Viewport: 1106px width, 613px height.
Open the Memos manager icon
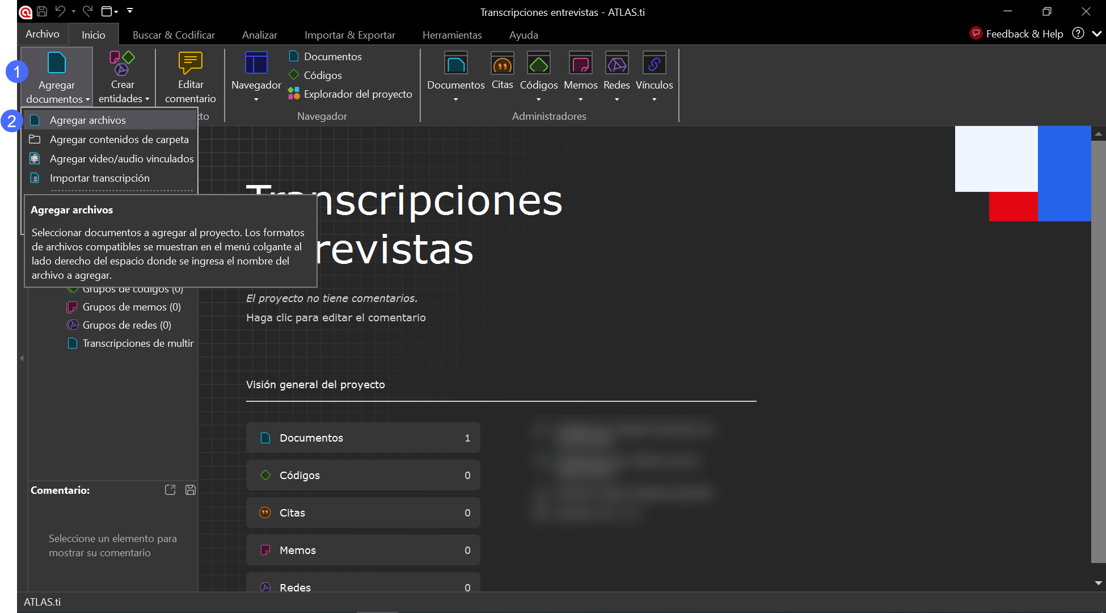(581, 63)
